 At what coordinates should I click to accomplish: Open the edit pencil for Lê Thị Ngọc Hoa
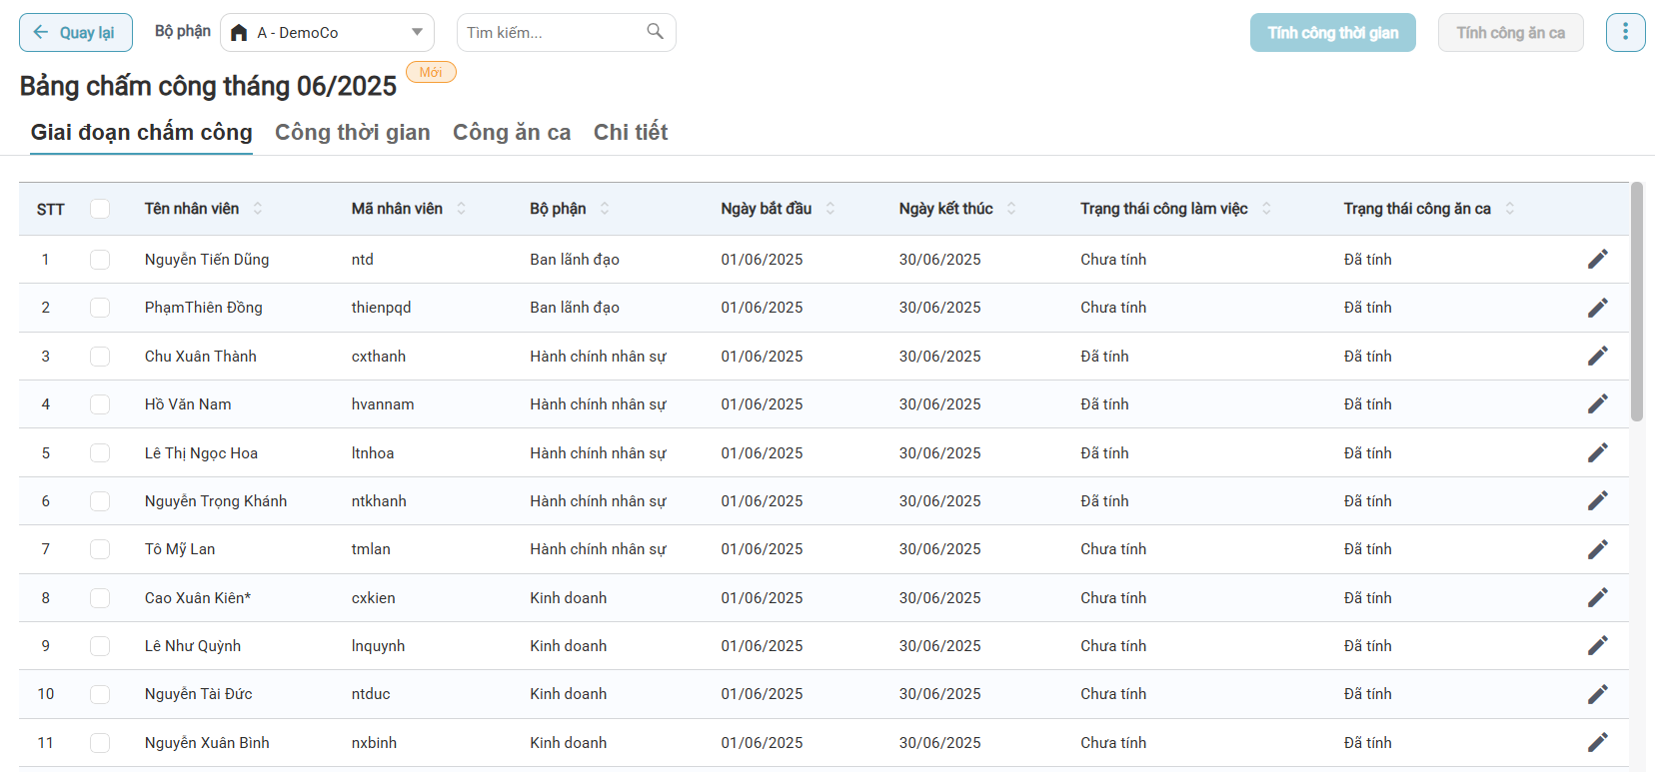coord(1597,453)
